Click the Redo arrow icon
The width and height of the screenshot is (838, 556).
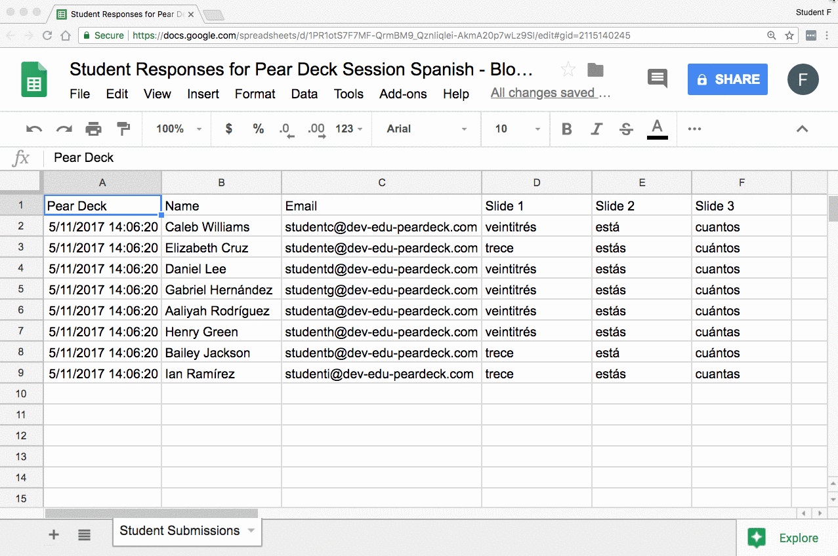tap(64, 129)
